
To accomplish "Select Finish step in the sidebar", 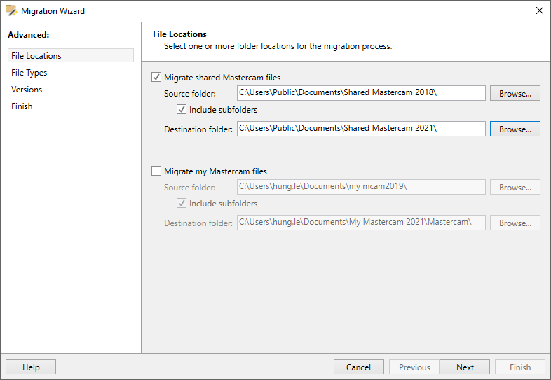I will (x=22, y=106).
